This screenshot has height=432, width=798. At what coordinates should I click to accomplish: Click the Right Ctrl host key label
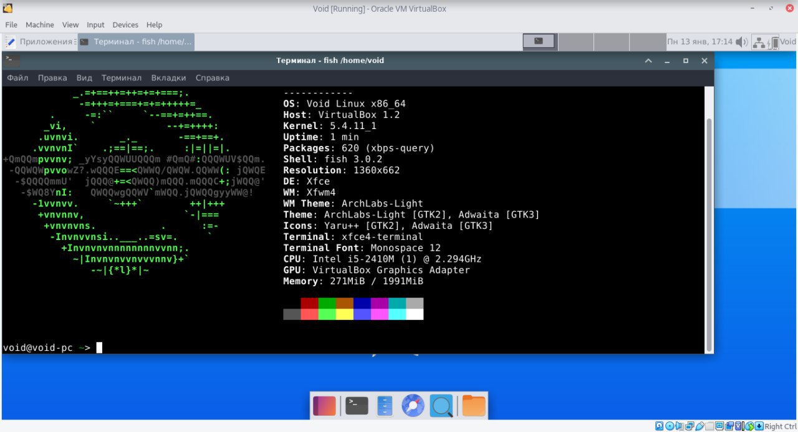click(x=781, y=426)
